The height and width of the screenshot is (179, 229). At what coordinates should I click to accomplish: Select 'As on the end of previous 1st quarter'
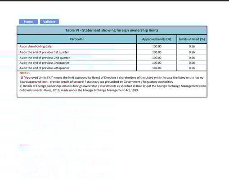(x=44, y=52)
